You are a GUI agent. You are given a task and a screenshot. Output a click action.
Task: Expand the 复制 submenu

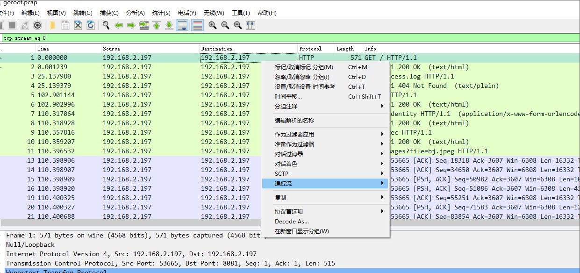tap(326, 198)
